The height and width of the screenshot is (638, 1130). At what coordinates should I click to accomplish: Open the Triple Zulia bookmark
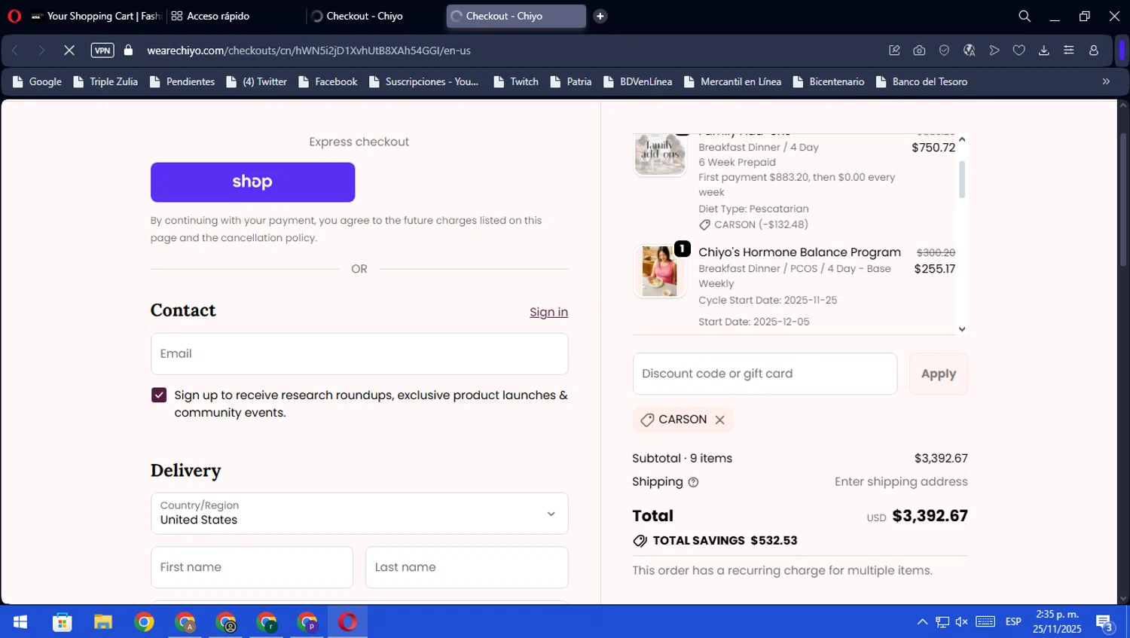coord(105,81)
